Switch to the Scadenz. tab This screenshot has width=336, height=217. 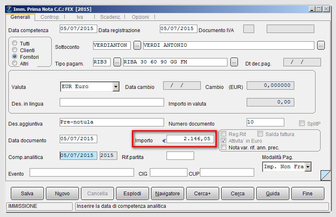click(x=110, y=17)
